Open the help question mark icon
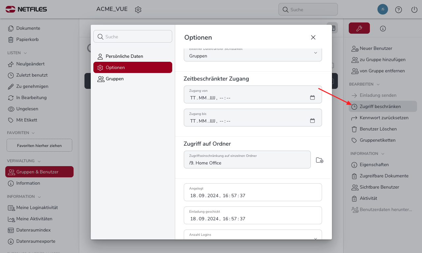Image resolution: width=422 pixels, height=253 pixels. coord(398,10)
